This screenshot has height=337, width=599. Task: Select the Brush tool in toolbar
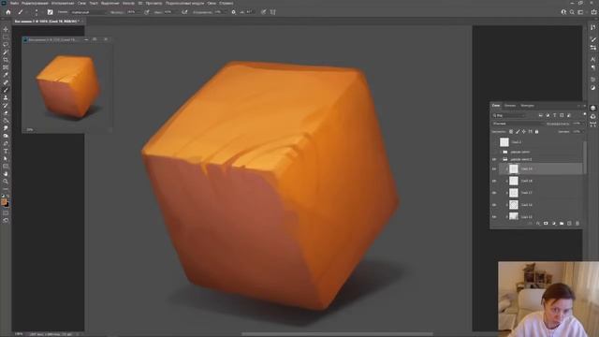point(6,90)
